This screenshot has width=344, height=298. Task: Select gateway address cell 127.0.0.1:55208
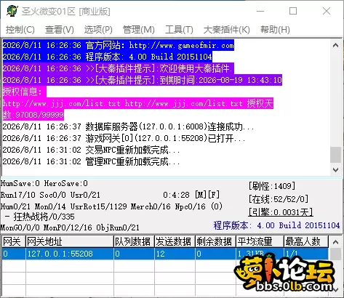[x=70, y=254]
